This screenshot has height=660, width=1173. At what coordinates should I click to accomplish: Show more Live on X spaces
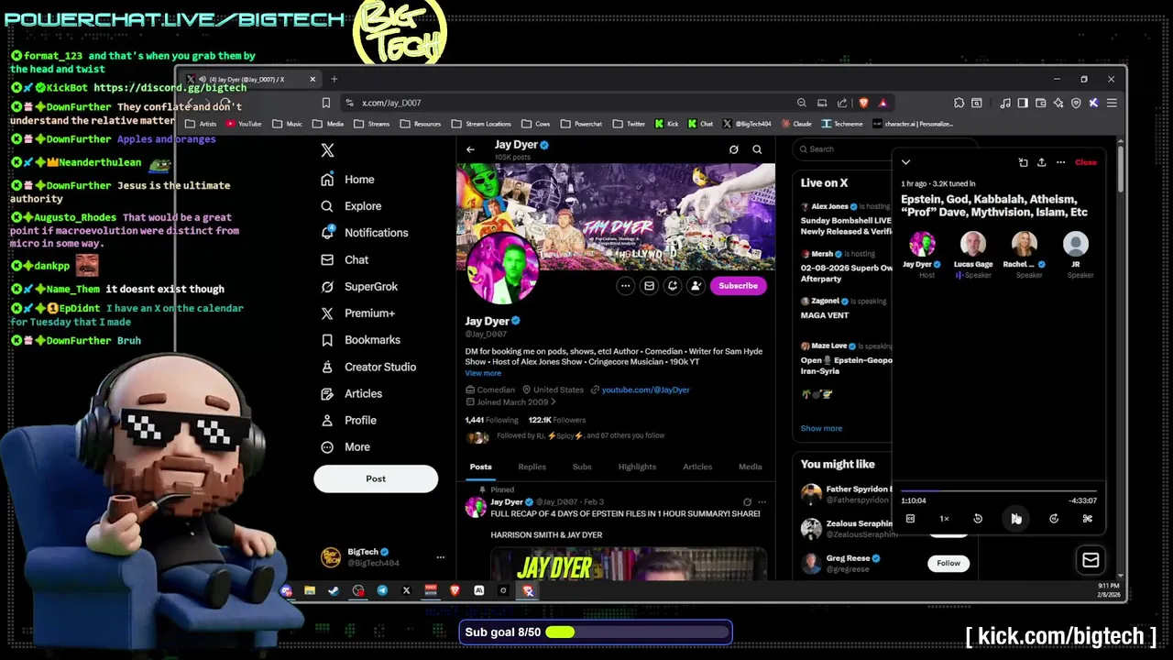tap(821, 428)
